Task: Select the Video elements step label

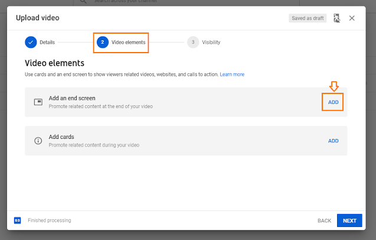Action: [x=128, y=43]
